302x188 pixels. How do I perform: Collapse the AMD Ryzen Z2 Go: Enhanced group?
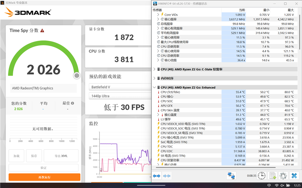[154, 87]
